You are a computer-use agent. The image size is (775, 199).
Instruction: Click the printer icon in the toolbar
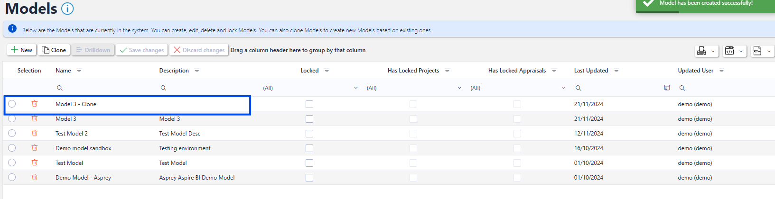click(x=701, y=51)
